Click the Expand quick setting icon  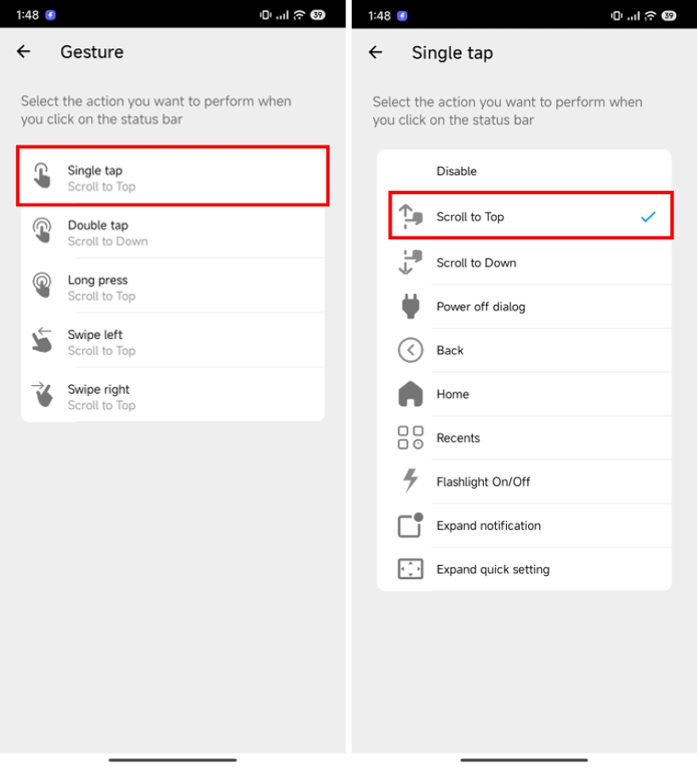410,569
